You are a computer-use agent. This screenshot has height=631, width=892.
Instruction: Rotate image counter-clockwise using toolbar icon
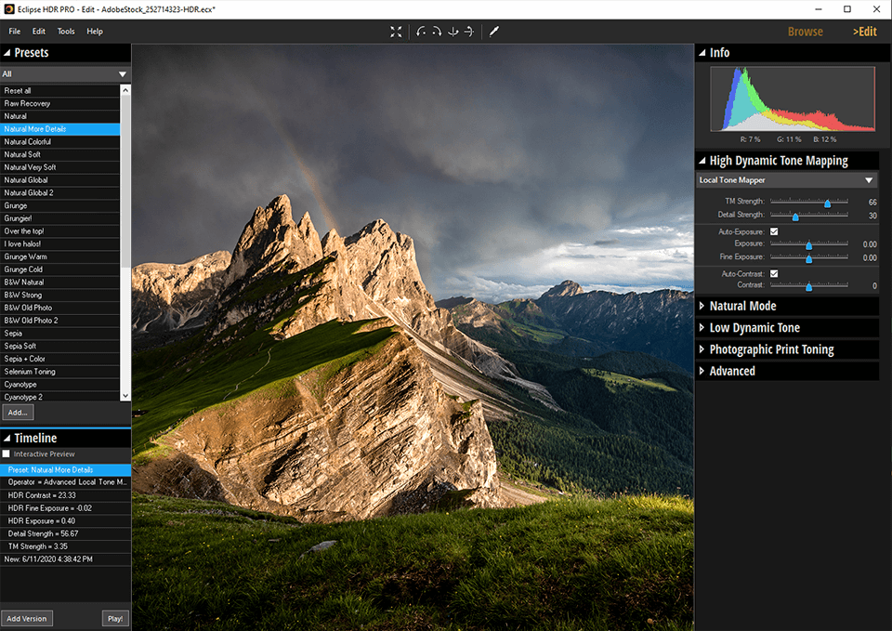[422, 32]
